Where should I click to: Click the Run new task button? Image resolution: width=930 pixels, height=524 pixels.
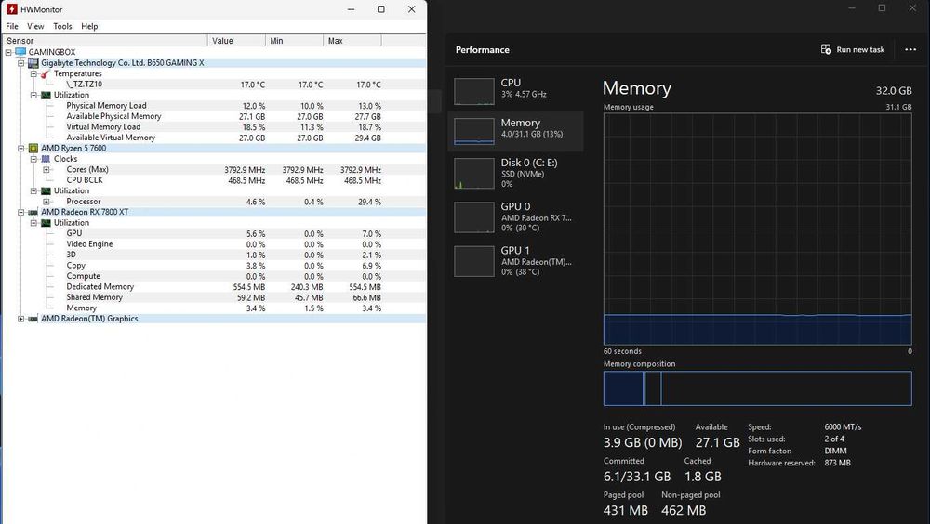coord(852,50)
